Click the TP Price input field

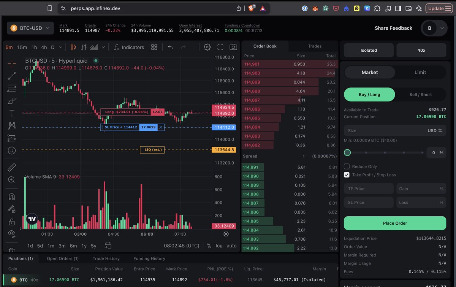(369, 189)
